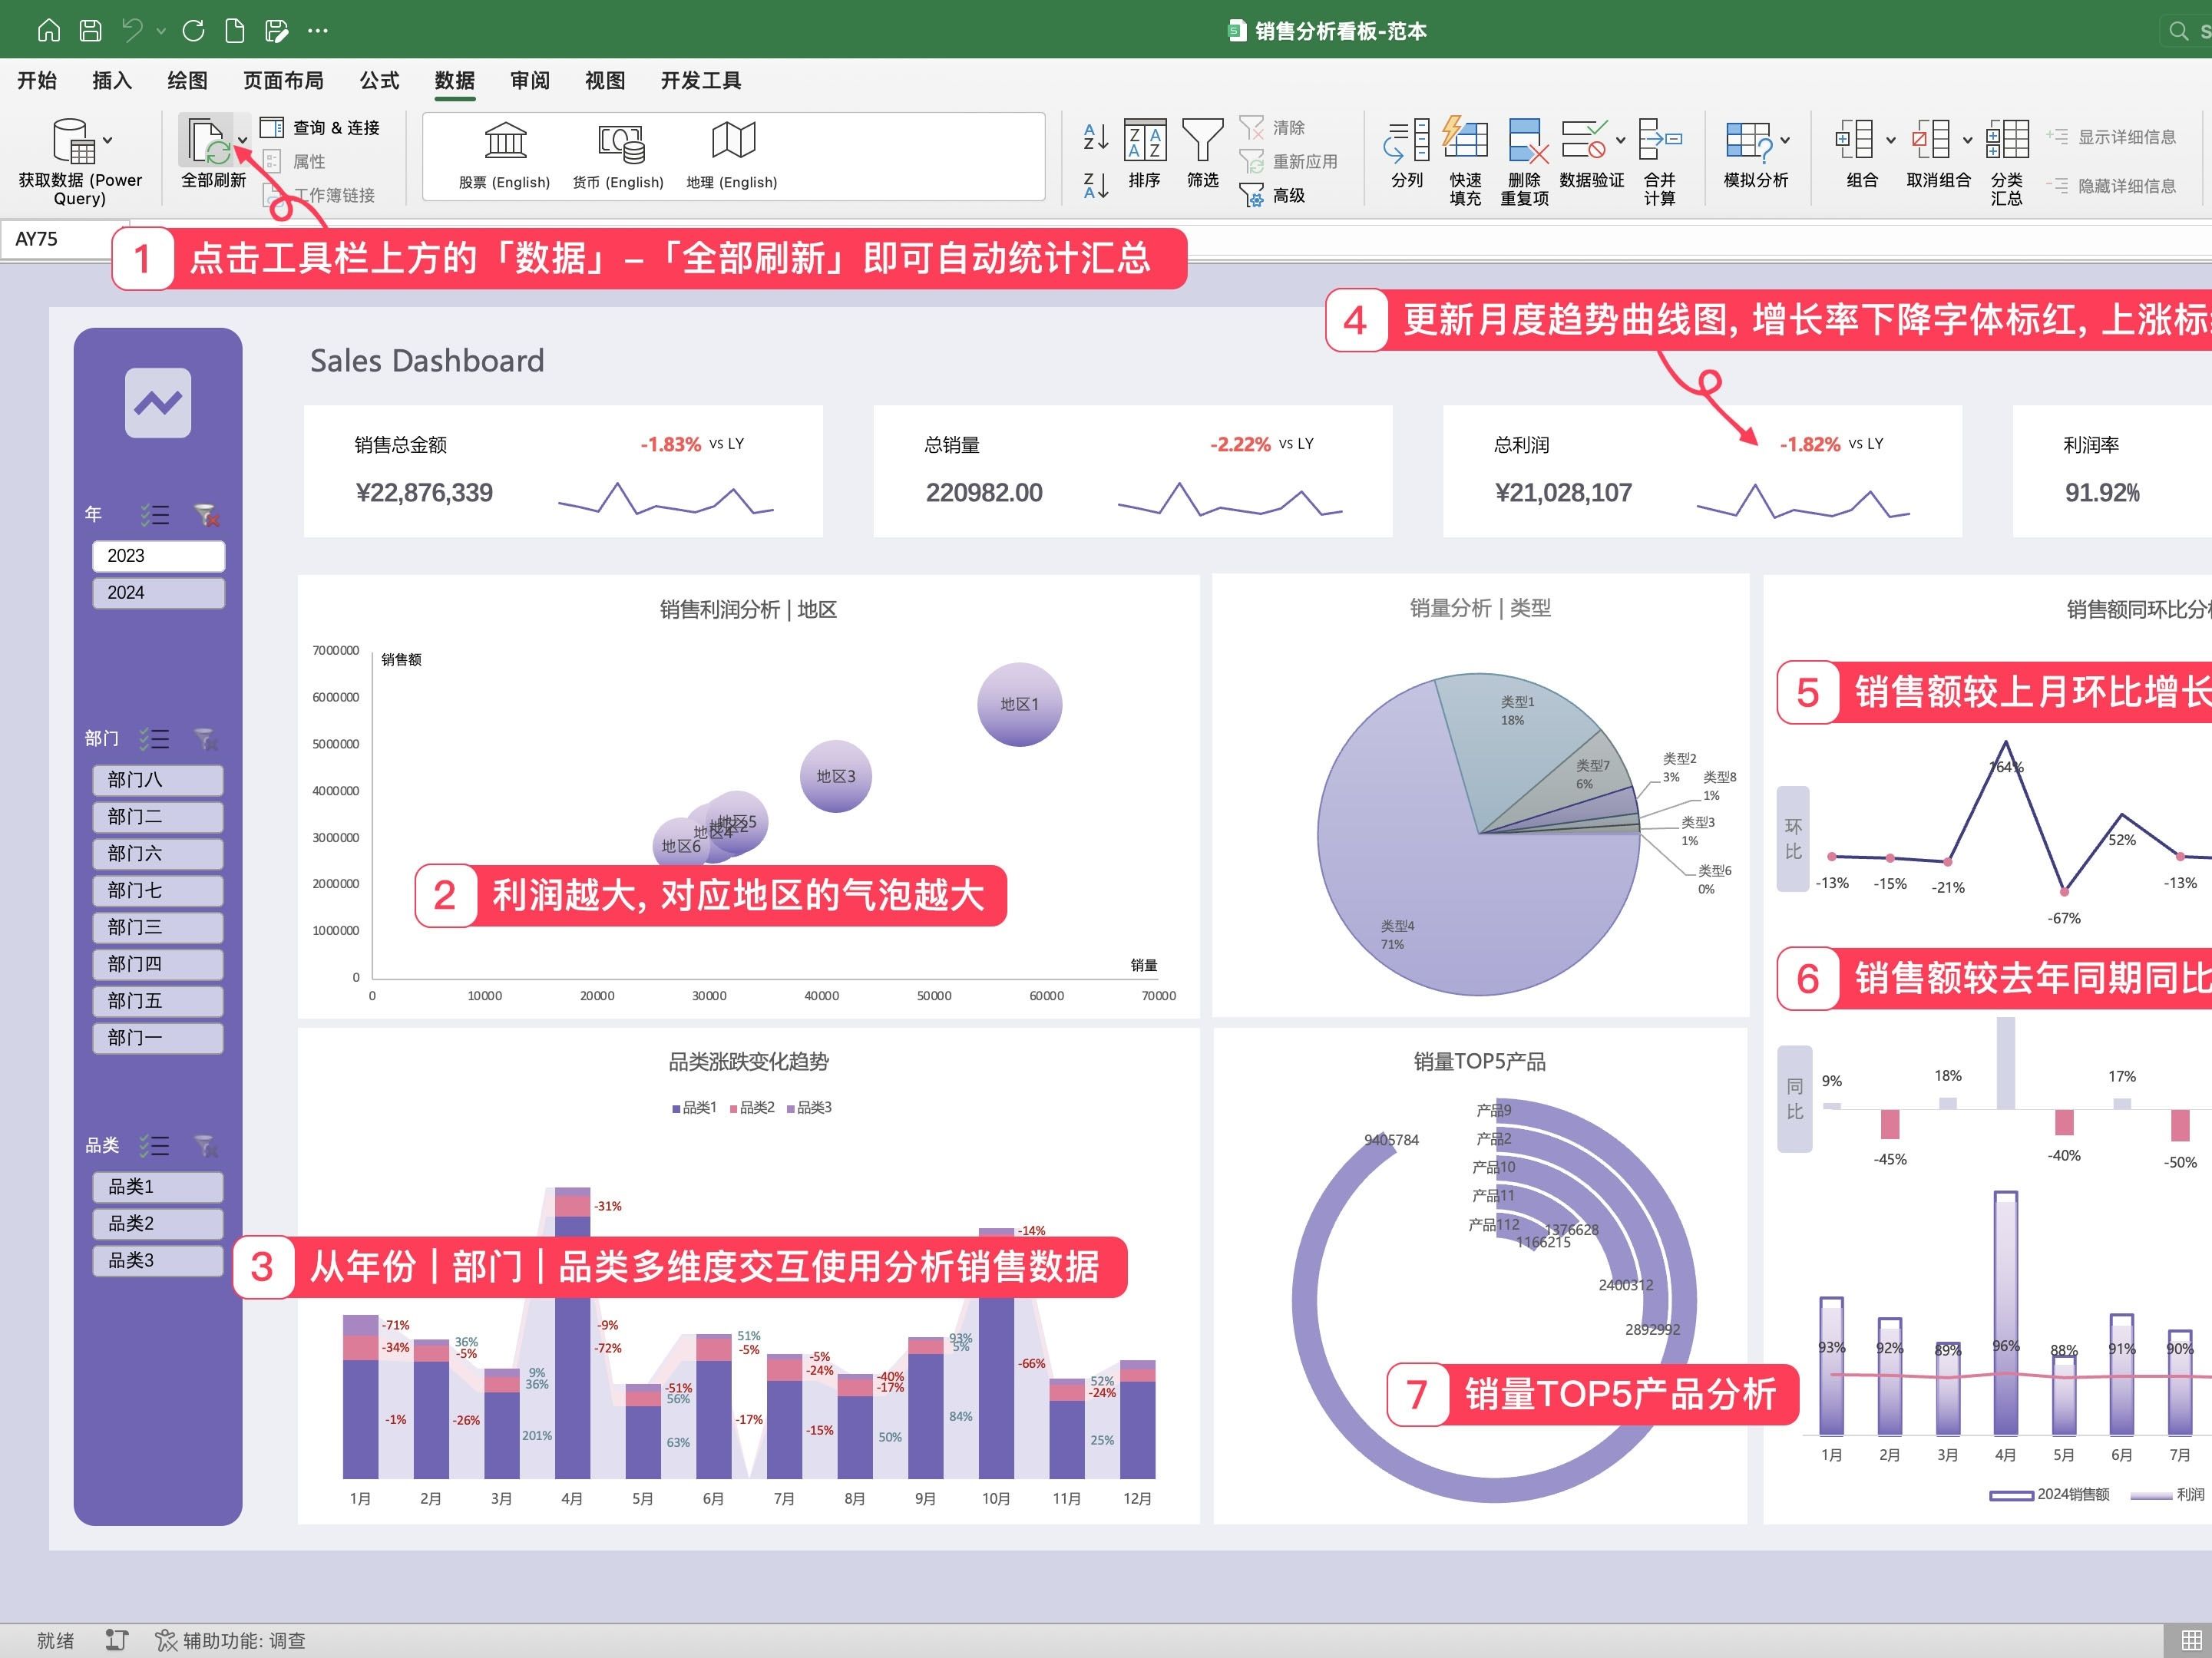Click the 模拟分析 what-if icon
This screenshot has width=2212, height=1658.
[1749, 141]
